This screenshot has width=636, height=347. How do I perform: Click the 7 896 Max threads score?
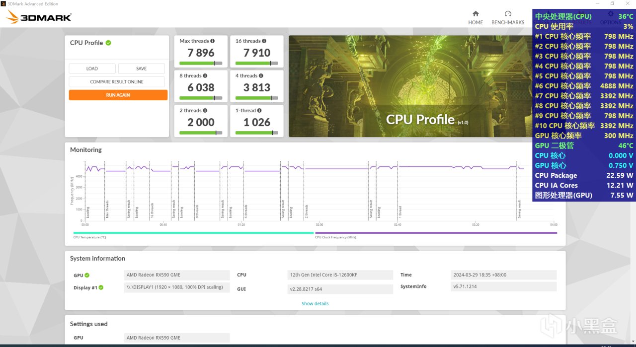tap(201, 53)
